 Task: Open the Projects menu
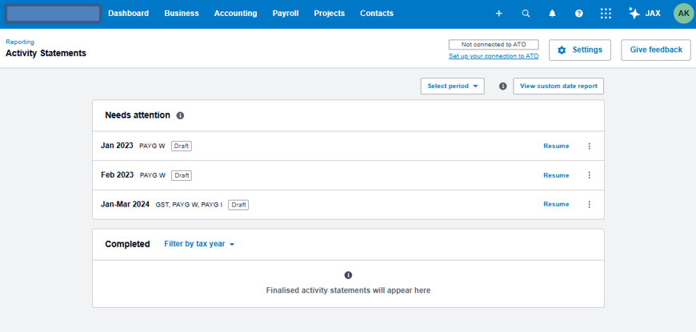(330, 14)
